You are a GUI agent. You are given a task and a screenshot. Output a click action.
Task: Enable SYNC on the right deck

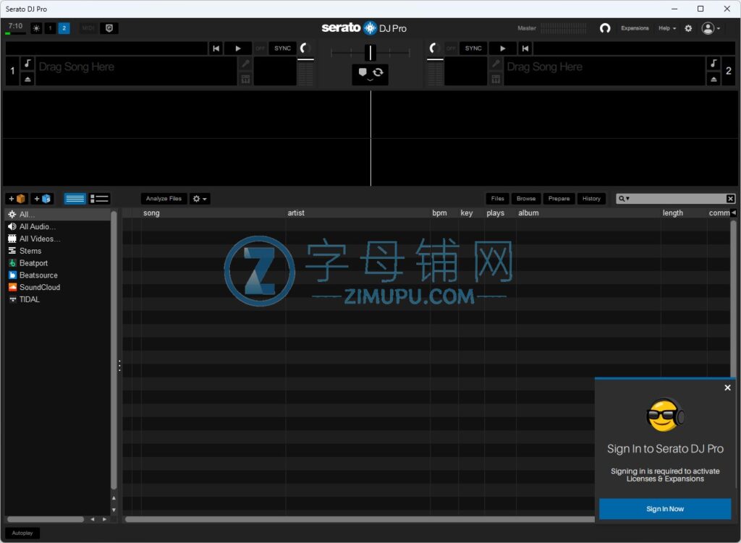(473, 48)
